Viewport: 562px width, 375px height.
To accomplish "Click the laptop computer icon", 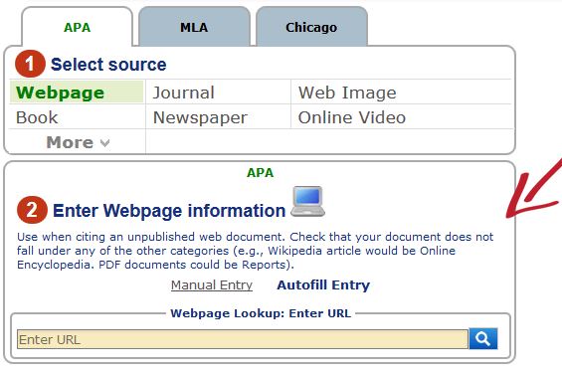I will (307, 201).
